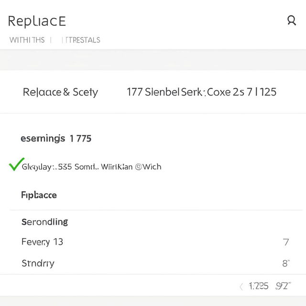Click the 92 value at bottom
Screen dimensions: 306x306
click(x=283, y=286)
